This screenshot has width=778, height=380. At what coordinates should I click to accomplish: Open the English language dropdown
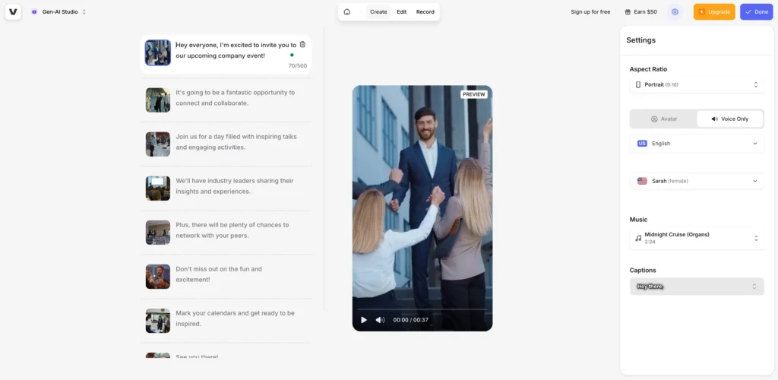coord(697,144)
